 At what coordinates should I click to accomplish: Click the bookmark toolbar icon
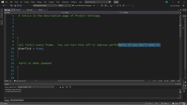124,6
